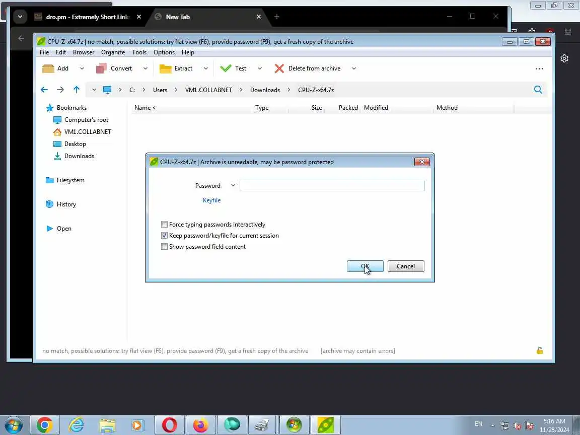The image size is (580, 435).
Task: Expand the Delete from archive dropdown
Action: pos(354,68)
